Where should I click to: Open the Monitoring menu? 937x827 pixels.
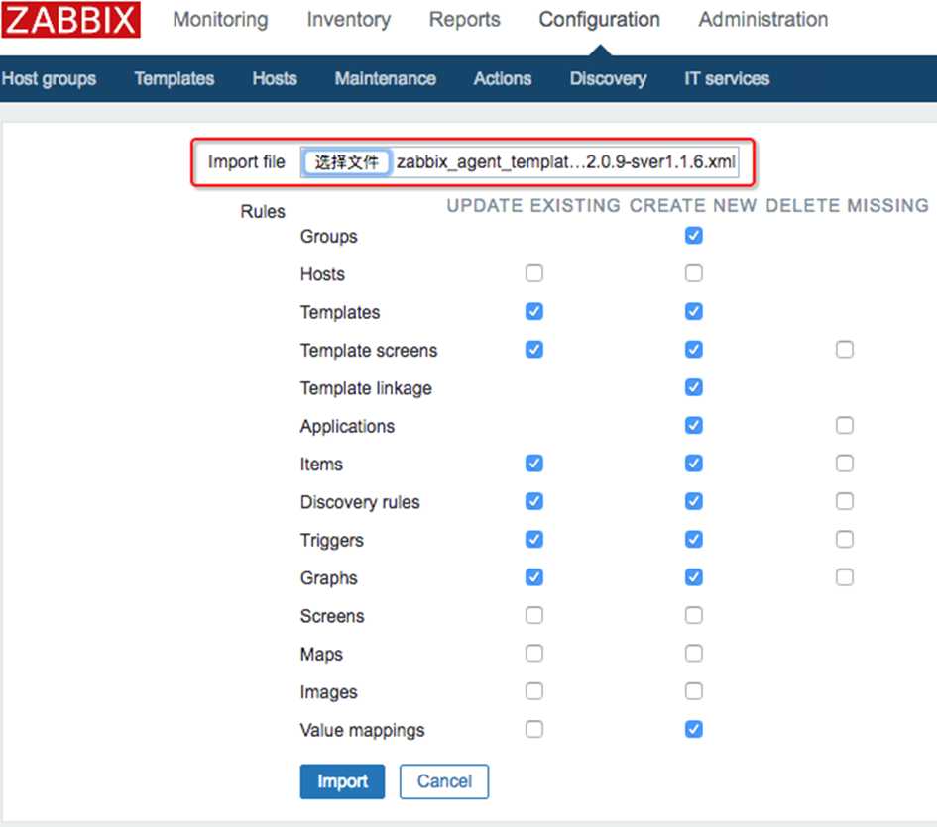(x=220, y=20)
